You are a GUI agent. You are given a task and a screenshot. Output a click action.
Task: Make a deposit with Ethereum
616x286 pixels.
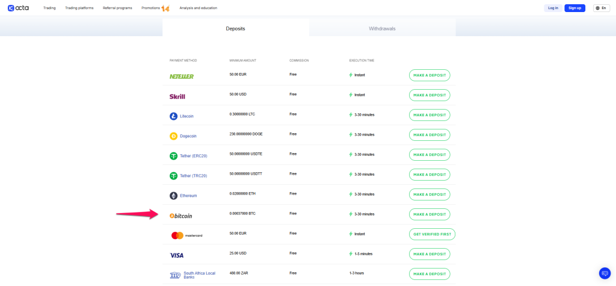pos(430,194)
